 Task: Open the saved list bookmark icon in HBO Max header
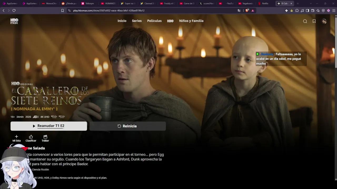[x=314, y=21]
